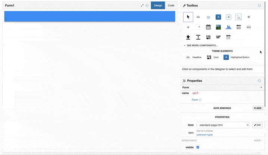Click the (unknown type) link
Viewport: 268px width, 155px height.
(204, 135)
